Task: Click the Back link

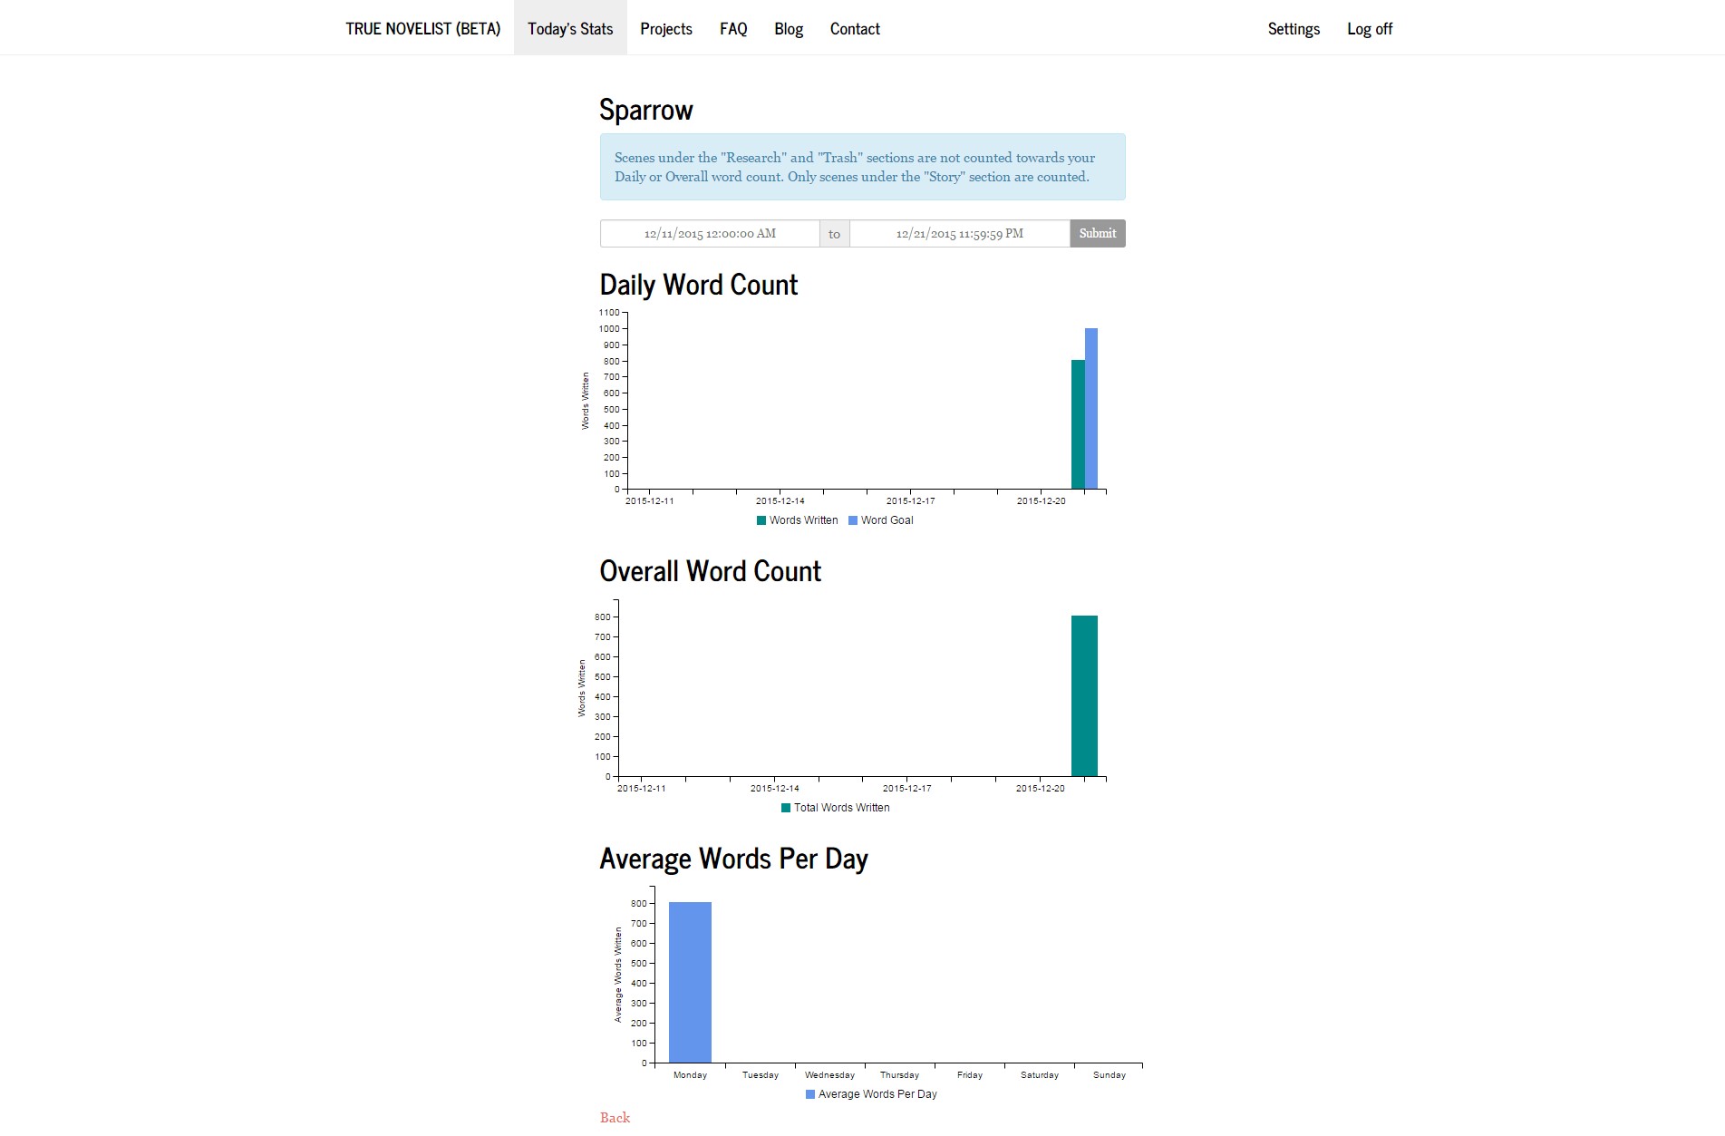Action: click(x=615, y=1118)
